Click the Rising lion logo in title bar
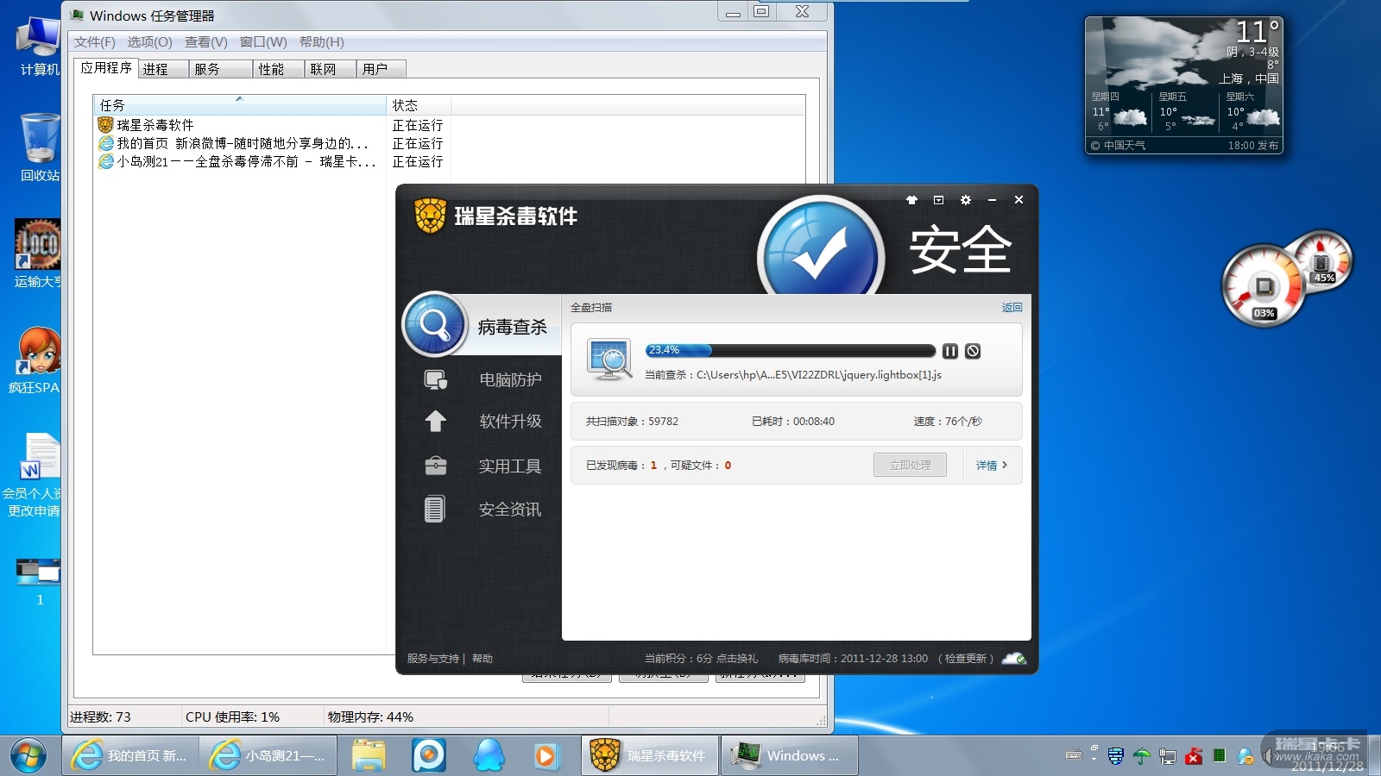The height and width of the screenshot is (776, 1381). click(x=430, y=216)
